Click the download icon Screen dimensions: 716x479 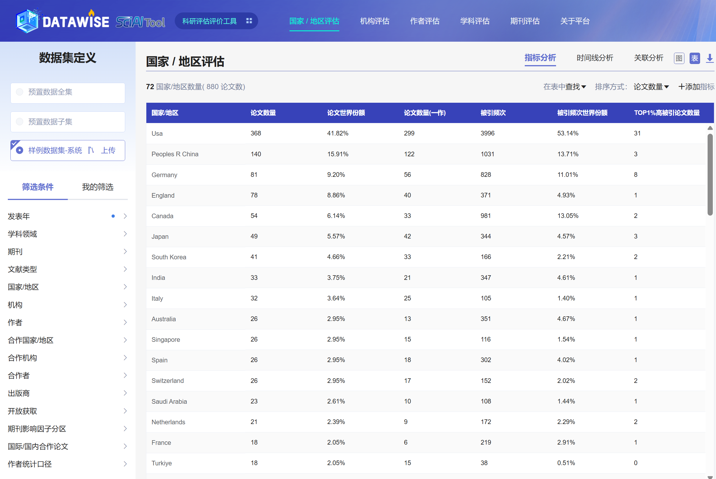[710, 58]
